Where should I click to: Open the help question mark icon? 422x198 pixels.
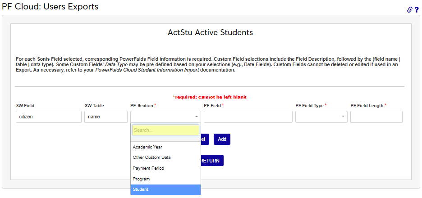417,9
